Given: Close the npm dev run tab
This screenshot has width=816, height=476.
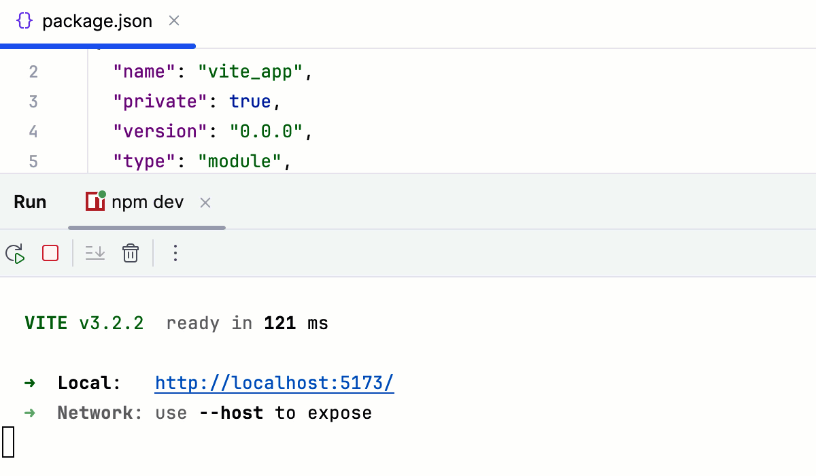Looking at the screenshot, I should [x=205, y=203].
